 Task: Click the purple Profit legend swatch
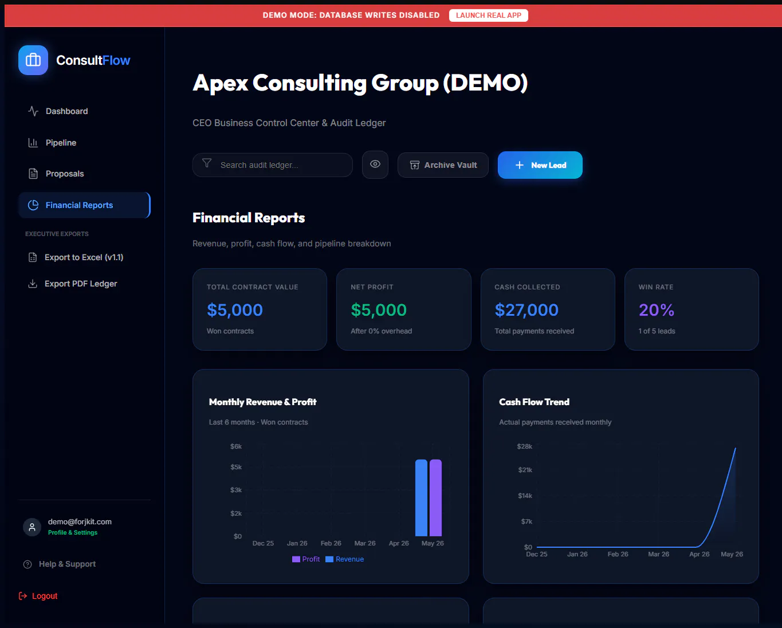point(296,559)
